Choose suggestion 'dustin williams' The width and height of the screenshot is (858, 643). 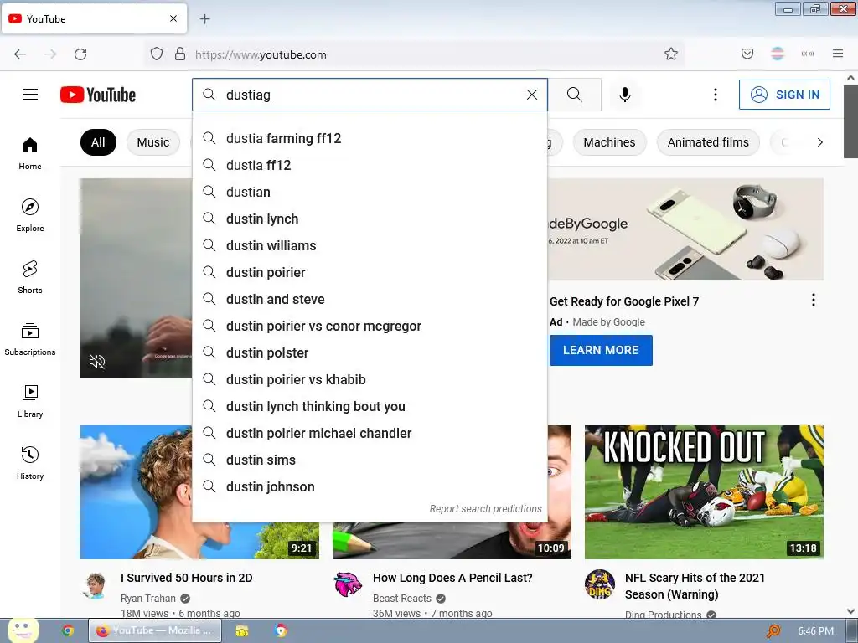tap(370, 245)
